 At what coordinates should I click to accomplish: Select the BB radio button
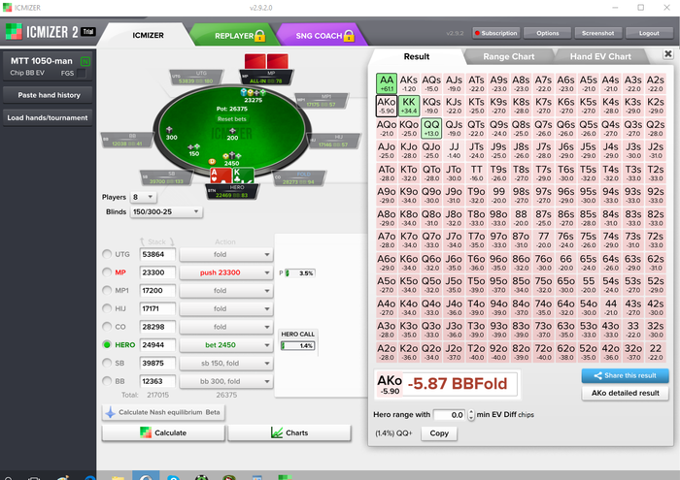(x=107, y=381)
